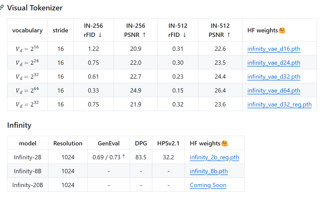Open infinity_2b_reg.pth model weights

click(x=215, y=157)
